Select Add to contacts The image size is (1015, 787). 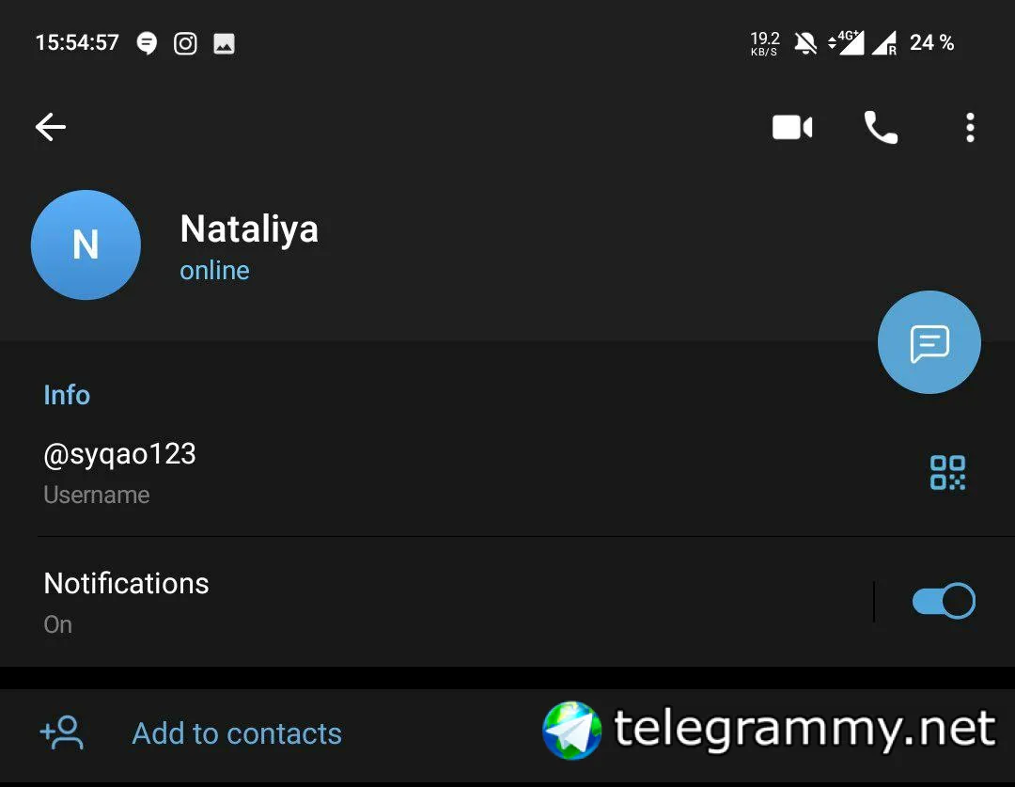click(237, 733)
